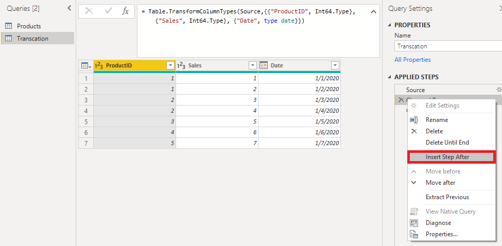Choose Move after menu entry
The height and width of the screenshot is (246, 502).
coord(452,183)
